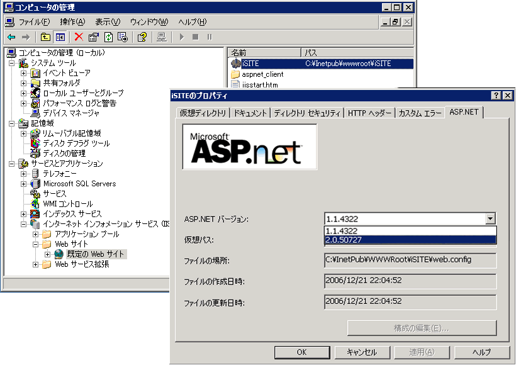This screenshot has width=516, height=365.
Task: Click the 適用(A) button
Action: (422, 352)
